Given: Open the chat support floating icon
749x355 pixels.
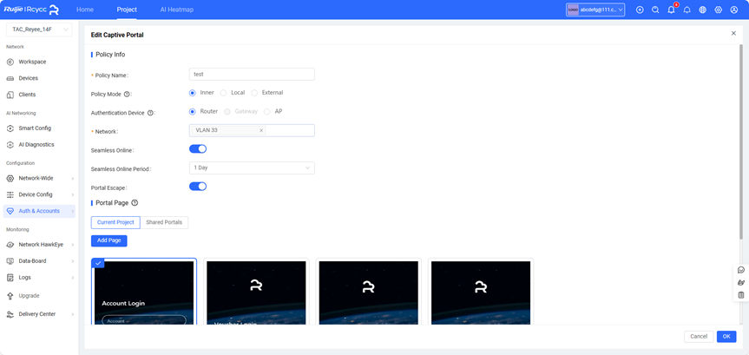Looking at the screenshot, I should pyautogui.click(x=741, y=270).
